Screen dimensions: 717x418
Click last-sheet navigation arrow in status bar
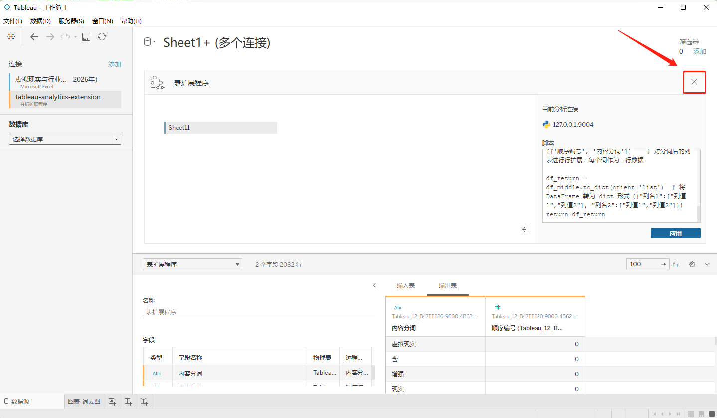pyautogui.click(x=678, y=414)
